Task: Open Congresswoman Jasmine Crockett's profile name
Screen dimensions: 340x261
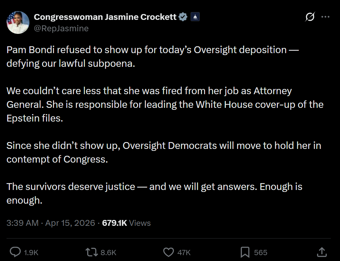Action: (x=105, y=16)
